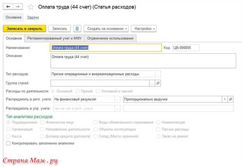Viewport: 242px width, 167px height.
Task: Choose Номенклатура analytics type
Action: (x=158, y=122)
